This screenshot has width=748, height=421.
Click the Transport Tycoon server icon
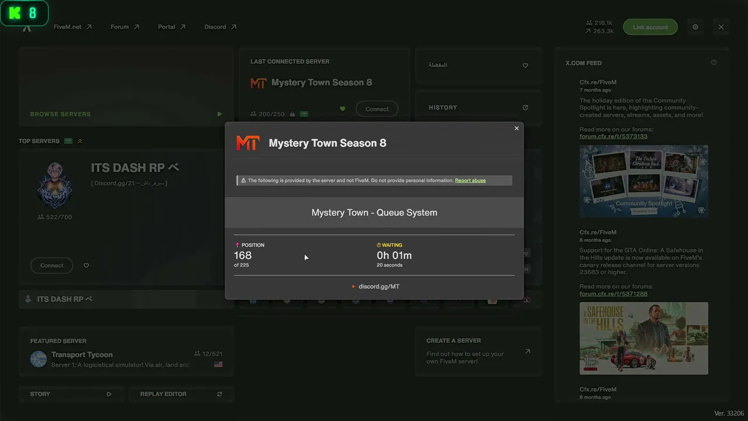(39, 359)
